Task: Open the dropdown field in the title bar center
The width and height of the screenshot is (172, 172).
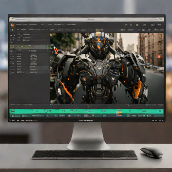Action: click(x=90, y=19)
